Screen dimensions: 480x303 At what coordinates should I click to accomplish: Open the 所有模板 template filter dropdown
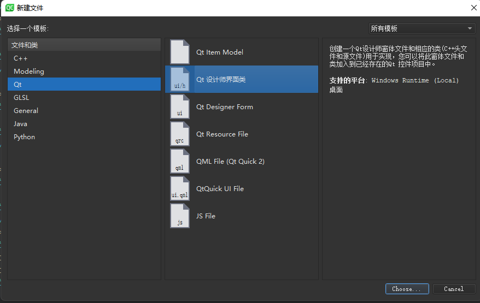422,28
